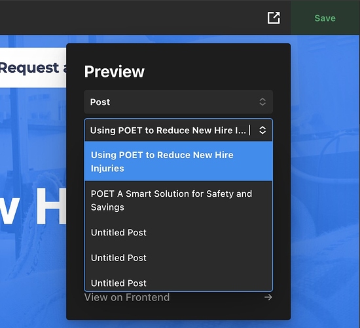This screenshot has height=328, width=360.
Task: Collapse the post list using its chevron
Action: point(262,130)
